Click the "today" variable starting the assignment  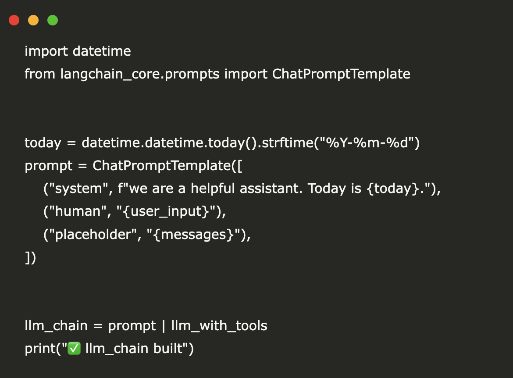43,143
